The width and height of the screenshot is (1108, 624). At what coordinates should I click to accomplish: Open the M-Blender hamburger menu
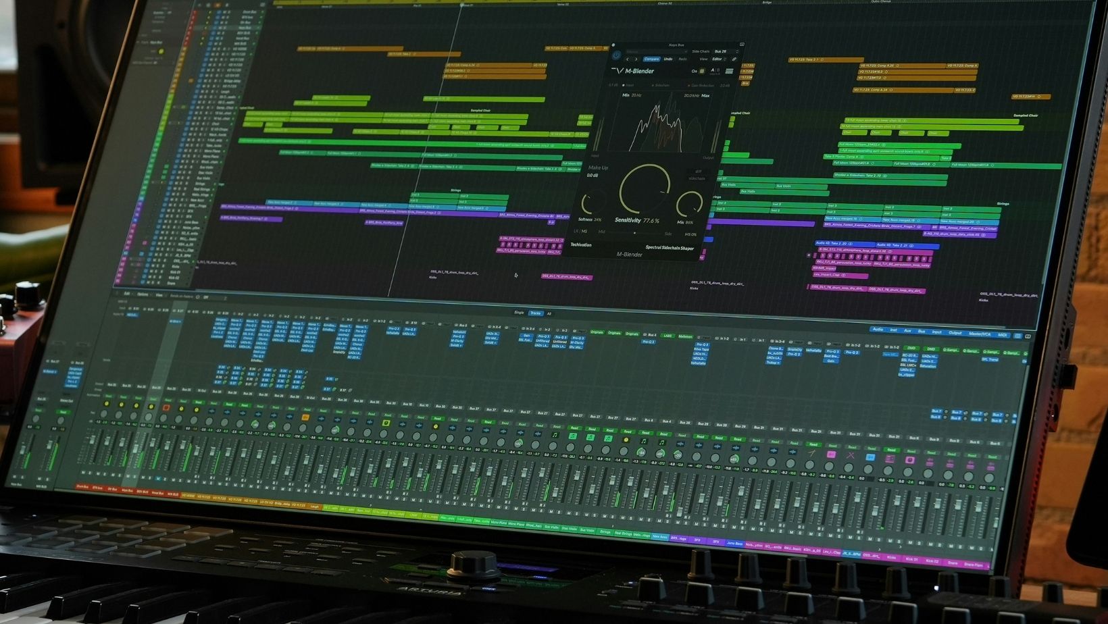coord(729,71)
